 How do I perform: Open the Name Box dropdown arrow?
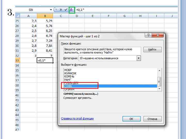click(51, 10)
